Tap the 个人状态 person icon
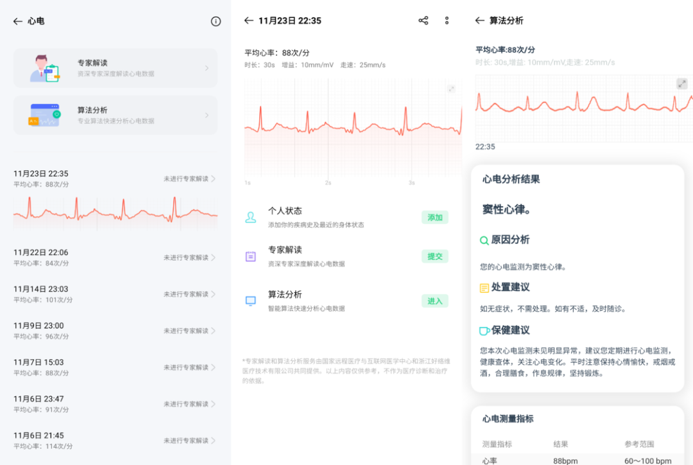 click(251, 217)
